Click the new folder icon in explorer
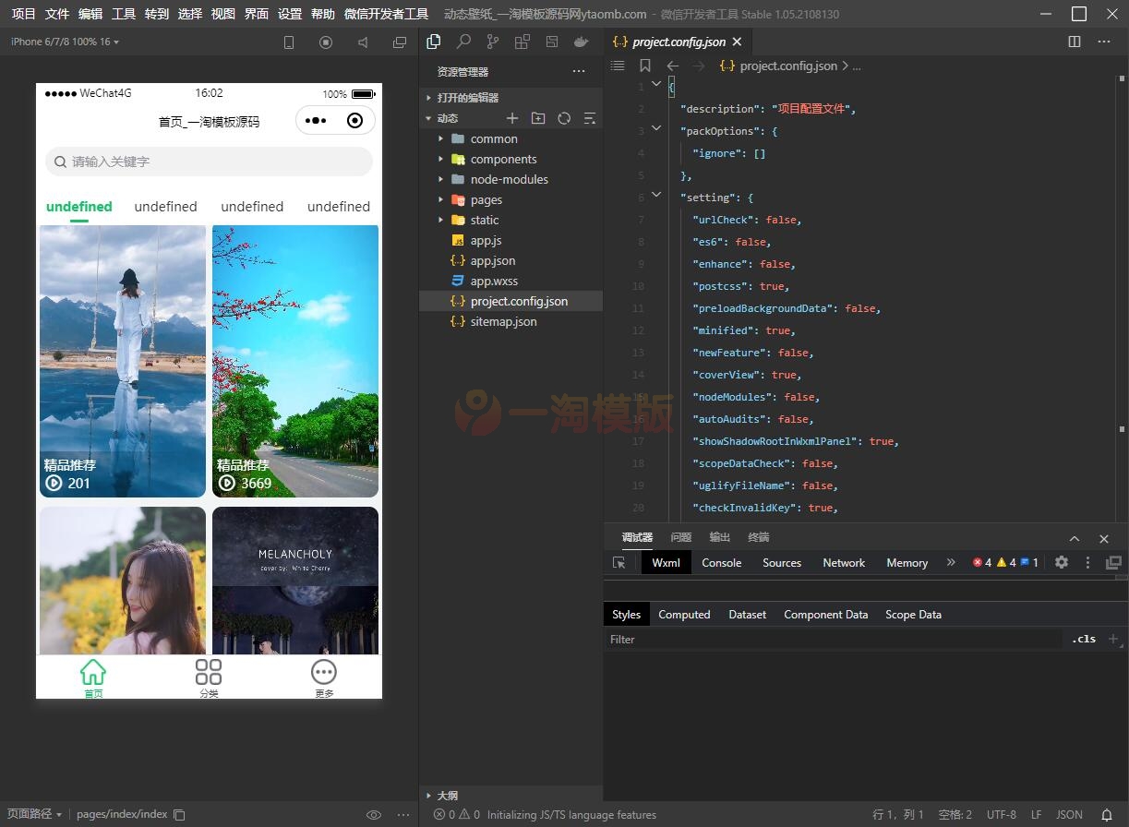This screenshot has height=827, width=1129. click(538, 118)
